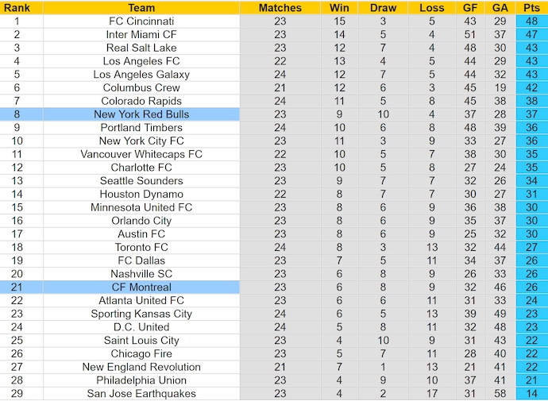Click Inter Miami CF team name
The height and width of the screenshot is (401, 548).
(x=141, y=35)
